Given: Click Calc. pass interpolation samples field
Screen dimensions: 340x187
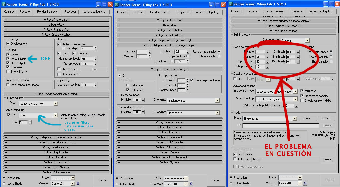Looking at the screenshot, I should [x=289, y=106].
